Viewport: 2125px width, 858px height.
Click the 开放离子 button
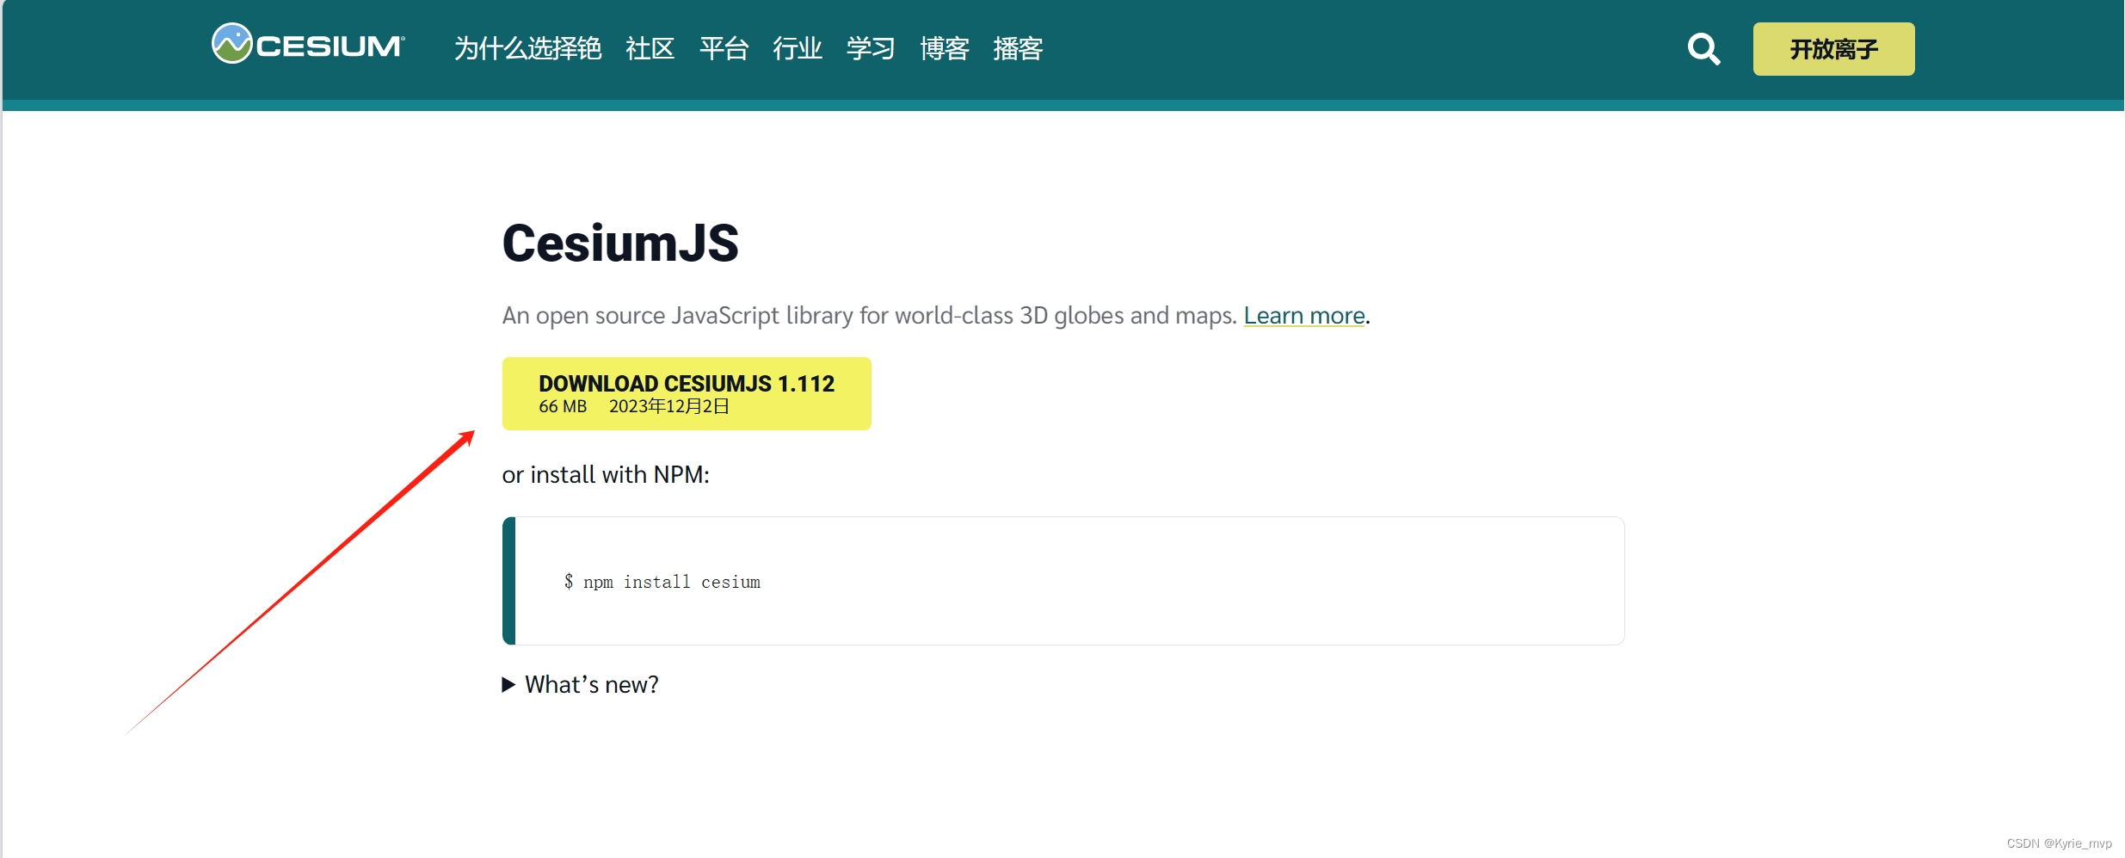pyautogui.click(x=1832, y=49)
